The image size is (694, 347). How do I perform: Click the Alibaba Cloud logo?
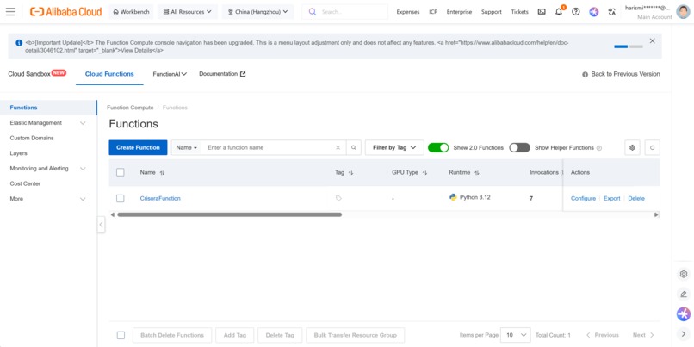66,12
